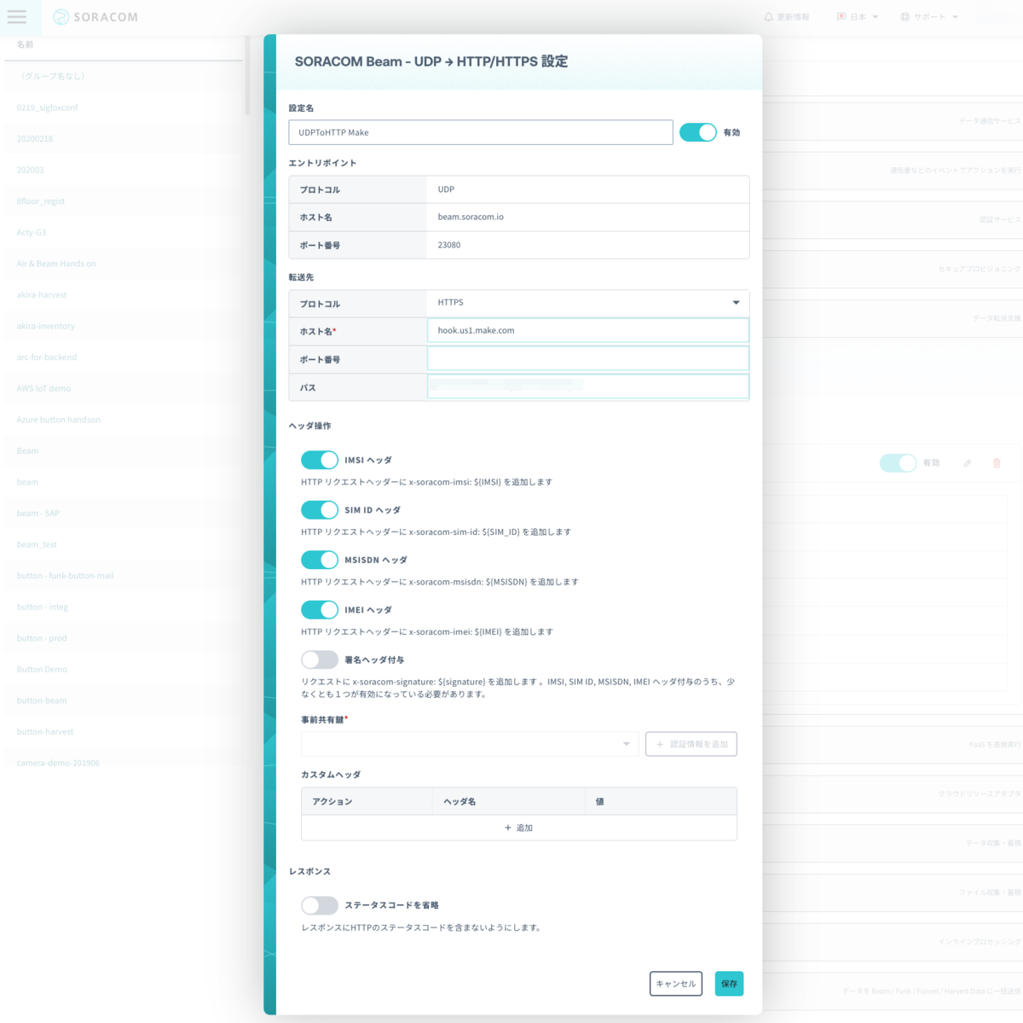The image size is (1023, 1023).
Task: Open the hamburger menu icon
Action: click(17, 17)
